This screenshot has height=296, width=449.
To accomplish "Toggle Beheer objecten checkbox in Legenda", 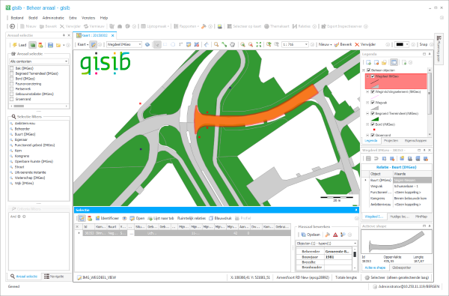I will tap(369, 70).
